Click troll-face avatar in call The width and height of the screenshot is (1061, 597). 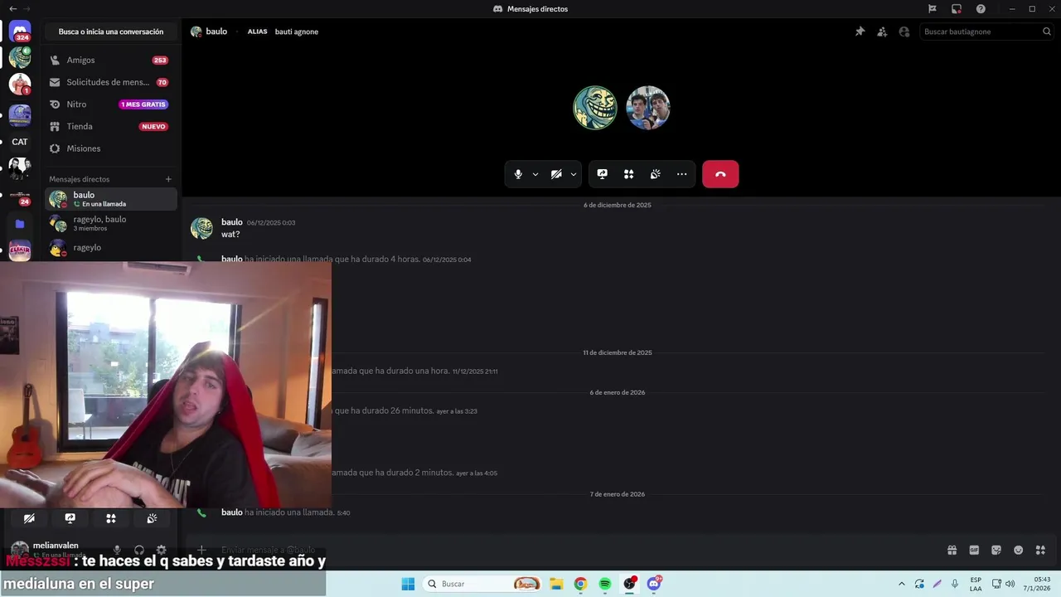point(595,108)
